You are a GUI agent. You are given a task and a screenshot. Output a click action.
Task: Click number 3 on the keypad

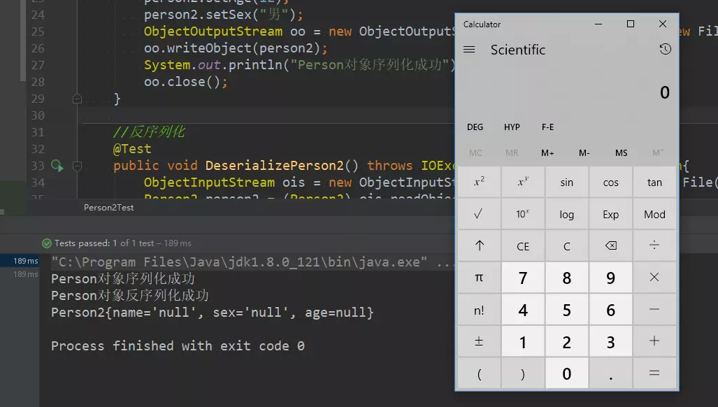pos(610,341)
